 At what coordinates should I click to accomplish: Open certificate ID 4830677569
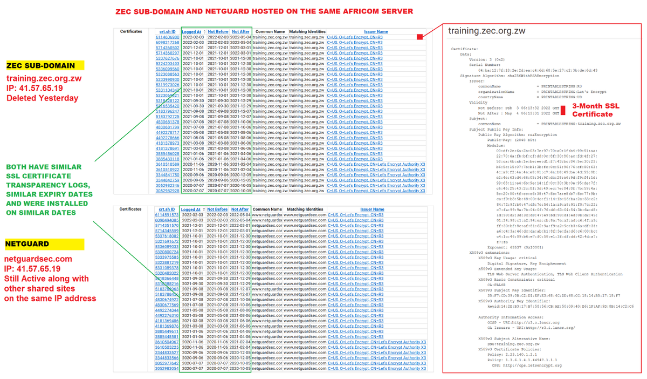coord(167,304)
